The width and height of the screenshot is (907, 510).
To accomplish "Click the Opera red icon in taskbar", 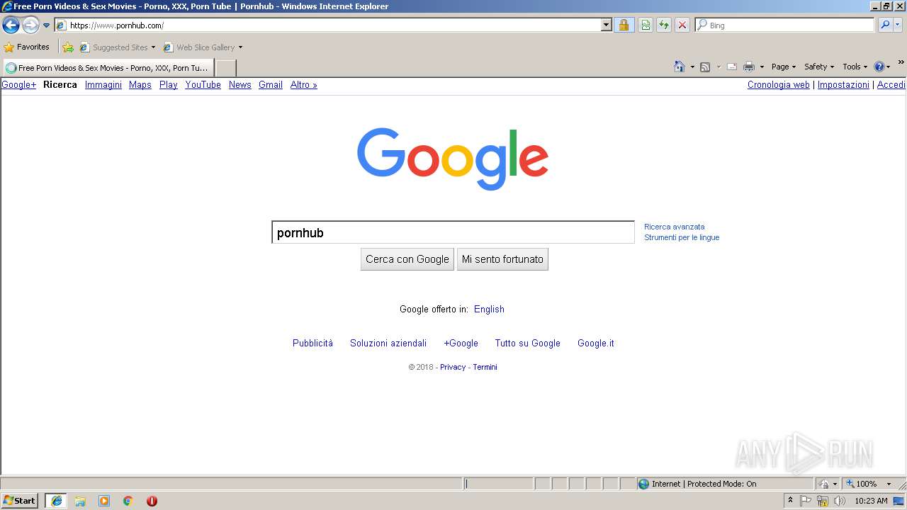I will point(152,501).
